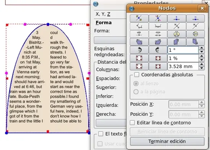Rotate the path clockwise
The width and height of the screenshot is (210, 150).
pos(158,50)
